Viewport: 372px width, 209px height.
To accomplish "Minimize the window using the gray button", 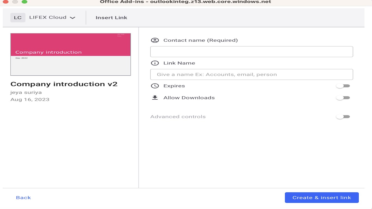I will 15,2.
